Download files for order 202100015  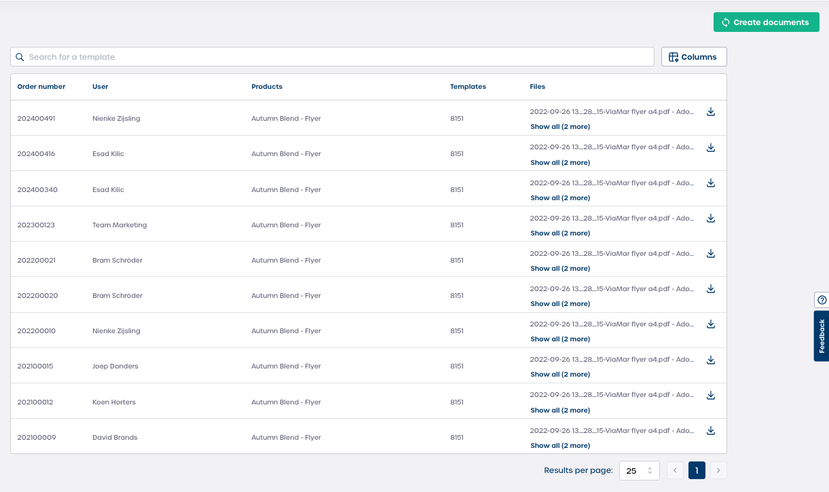point(711,360)
